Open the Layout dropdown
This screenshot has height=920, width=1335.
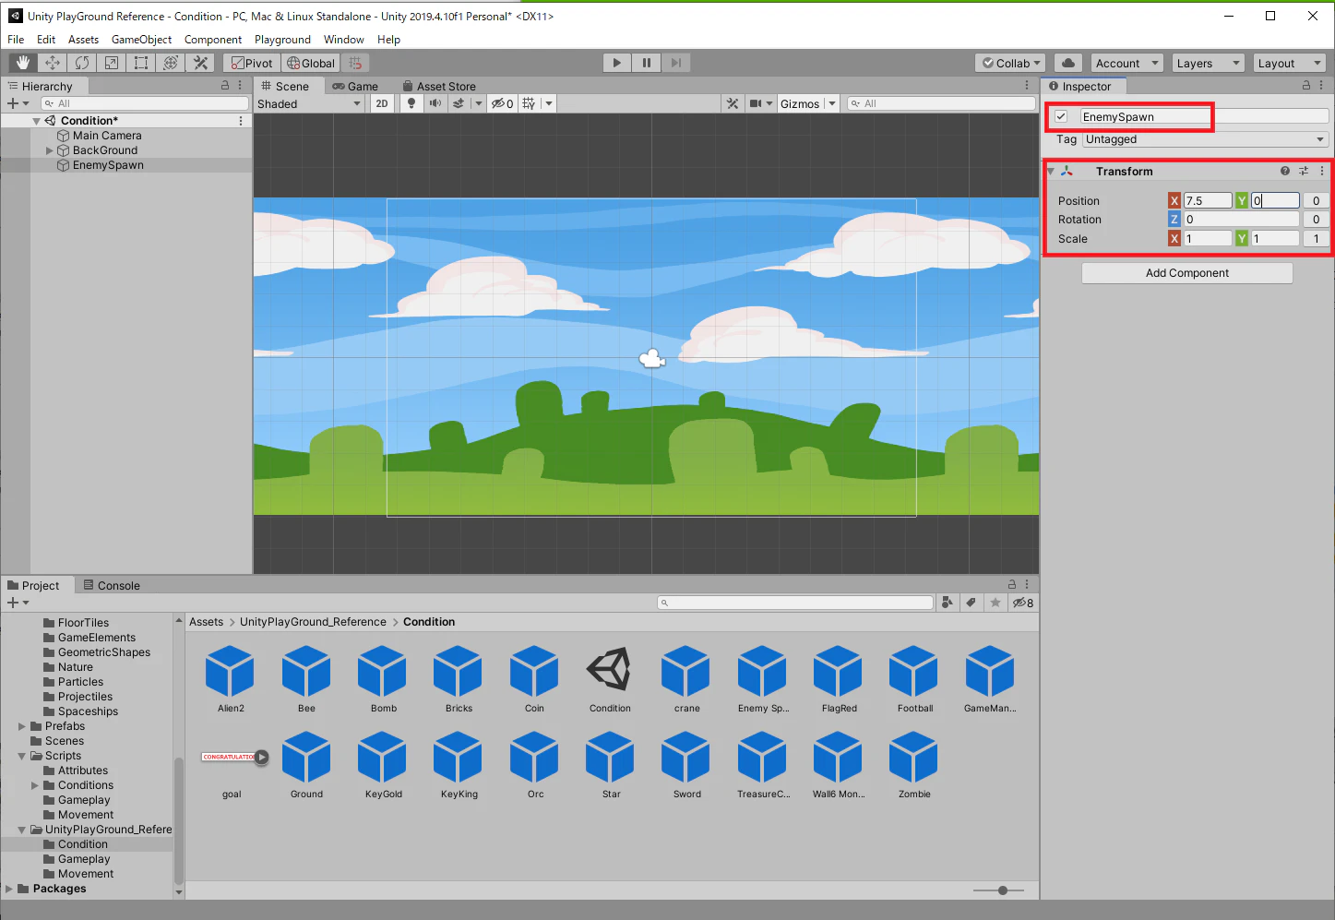pyautogui.click(x=1290, y=63)
